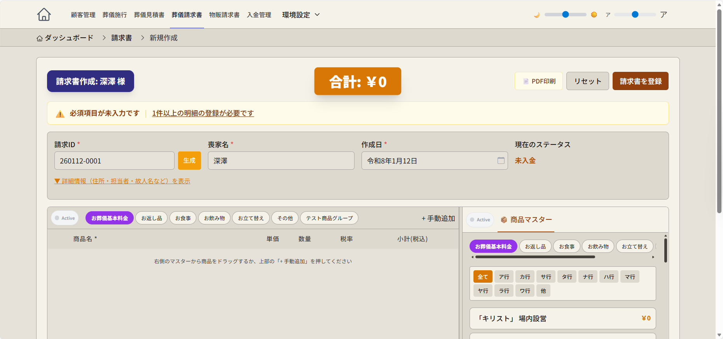Open the 入金管理 menu item
The height and width of the screenshot is (339, 723).
(259, 15)
